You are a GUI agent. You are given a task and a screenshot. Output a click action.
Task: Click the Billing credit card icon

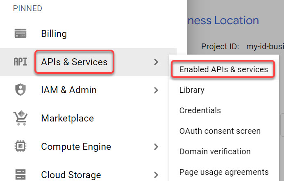20,33
